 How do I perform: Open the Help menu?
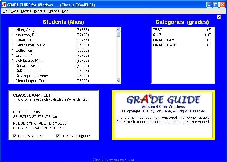[65, 11]
